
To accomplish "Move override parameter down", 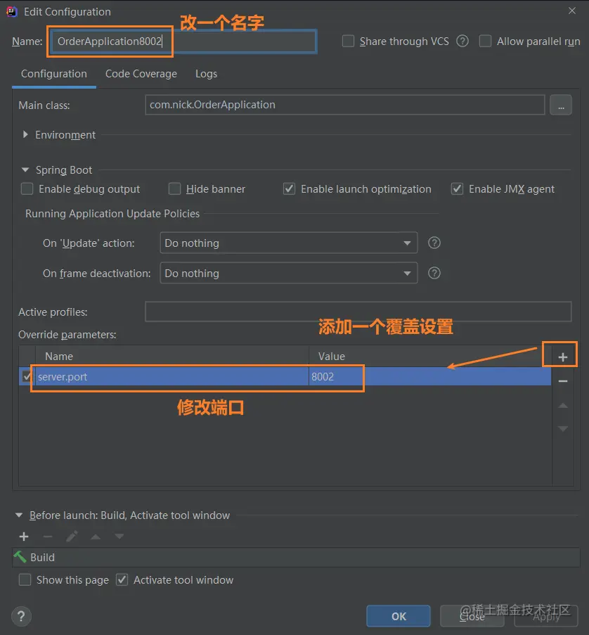I will [x=563, y=428].
